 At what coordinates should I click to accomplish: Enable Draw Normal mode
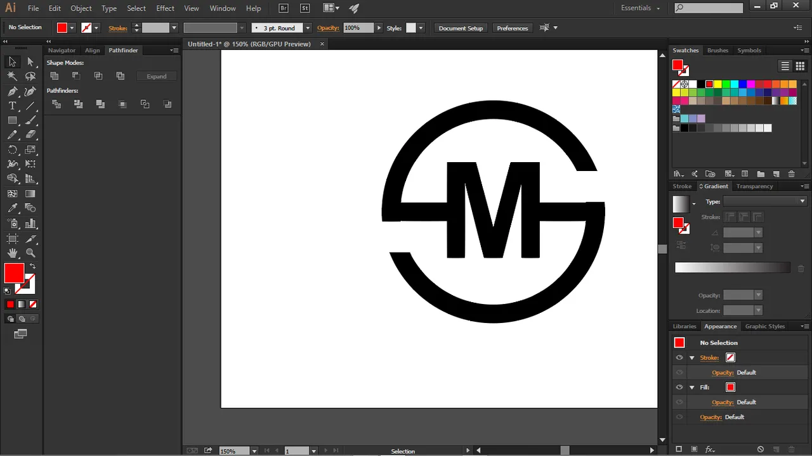click(10, 319)
